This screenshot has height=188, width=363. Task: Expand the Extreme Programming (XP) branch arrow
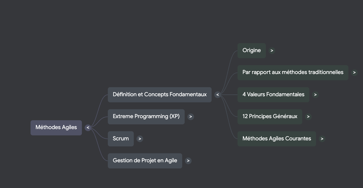(x=191, y=117)
